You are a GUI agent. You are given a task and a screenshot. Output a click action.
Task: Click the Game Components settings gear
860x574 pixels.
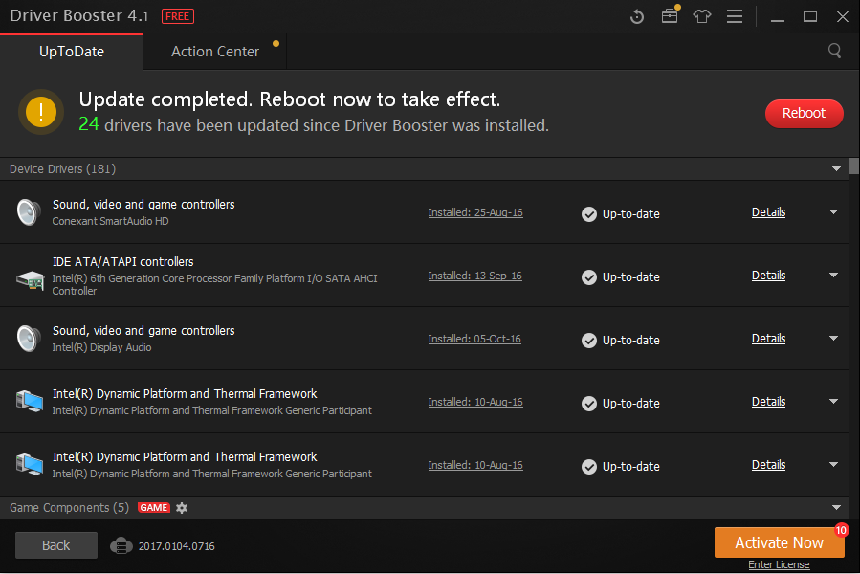(182, 508)
